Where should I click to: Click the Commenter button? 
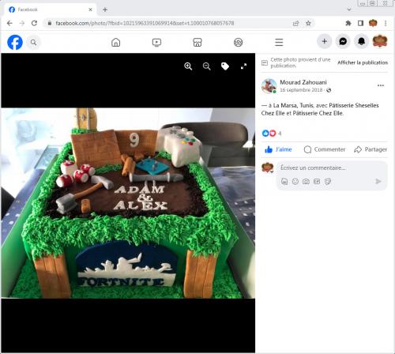(325, 149)
